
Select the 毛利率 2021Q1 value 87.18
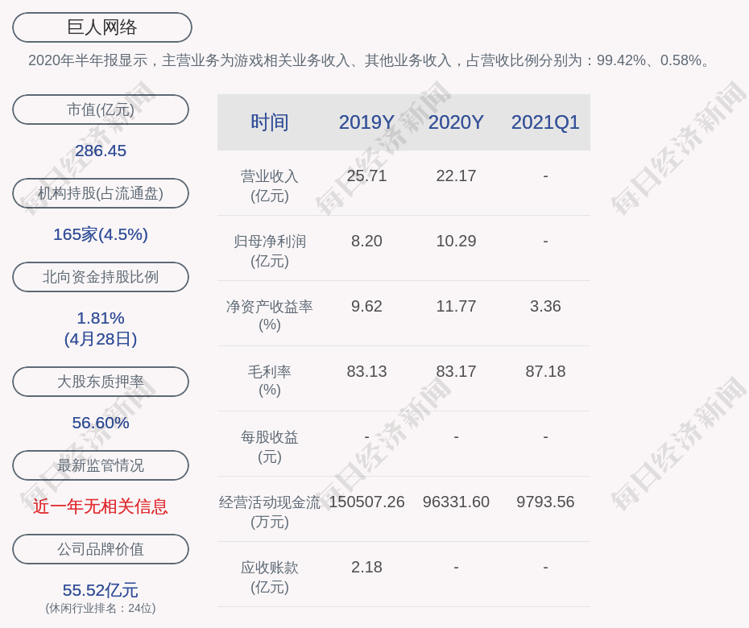[545, 371]
